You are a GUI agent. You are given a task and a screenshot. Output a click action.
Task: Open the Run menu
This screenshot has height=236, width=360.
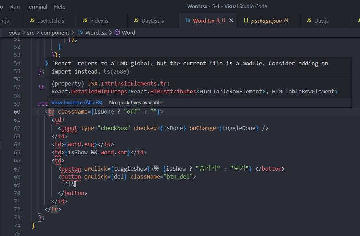pos(15,6)
